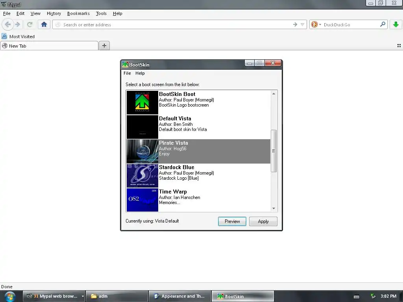Viewport: 403px width, 302px height.
Task: Click the boot screen list scrollbar thumb
Action: [x=274, y=151]
